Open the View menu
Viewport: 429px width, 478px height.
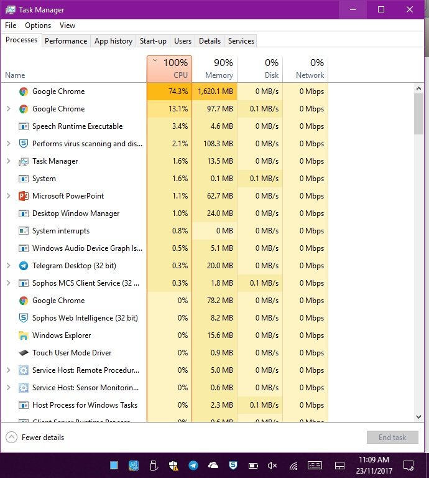[x=67, y=26]
